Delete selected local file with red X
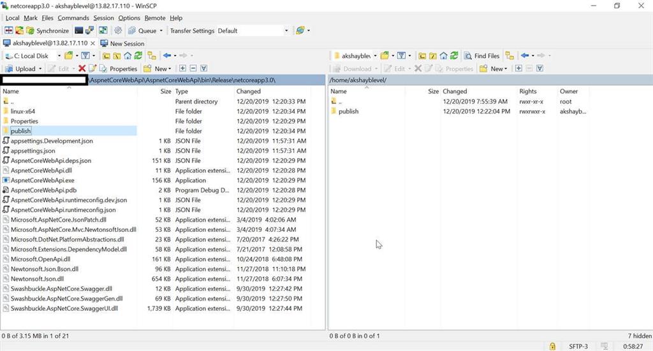Image resolution: width=653 pixels, height=351 pixels. coord(82,69)
